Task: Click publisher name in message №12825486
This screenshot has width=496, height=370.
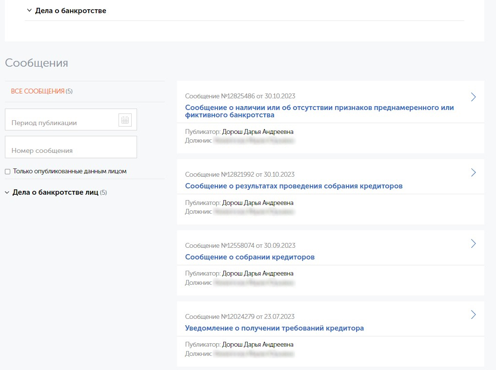Action: [x=258, y=132]
